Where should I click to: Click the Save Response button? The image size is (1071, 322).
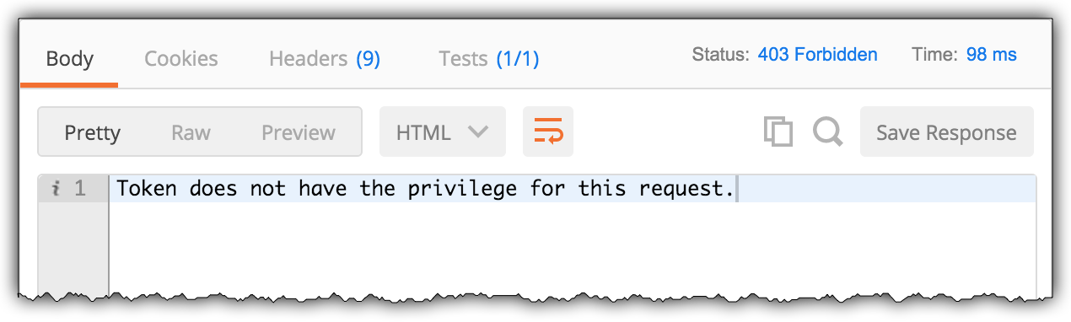[946, 131]
